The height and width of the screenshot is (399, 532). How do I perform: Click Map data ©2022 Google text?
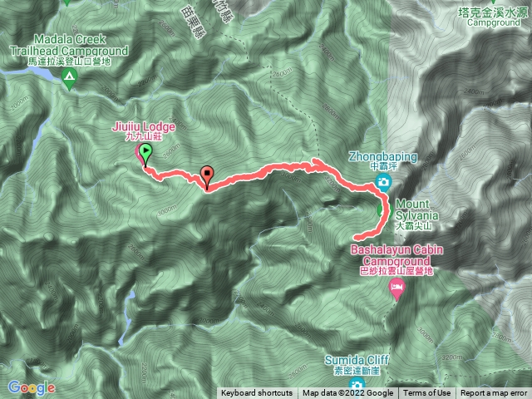pyautogui.click(x=347, y=393)
